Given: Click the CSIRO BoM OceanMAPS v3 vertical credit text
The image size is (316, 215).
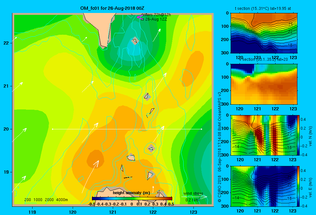Looking at the screenshot, I should 220,147.
